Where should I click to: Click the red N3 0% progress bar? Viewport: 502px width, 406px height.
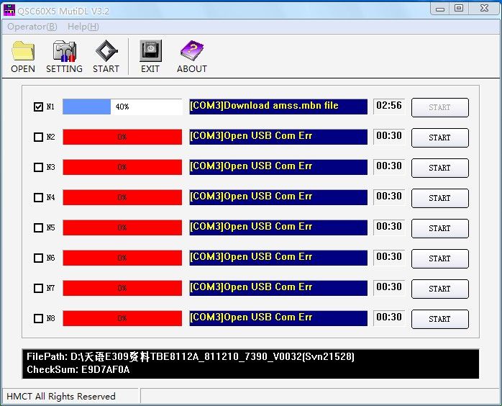point(122,168)
